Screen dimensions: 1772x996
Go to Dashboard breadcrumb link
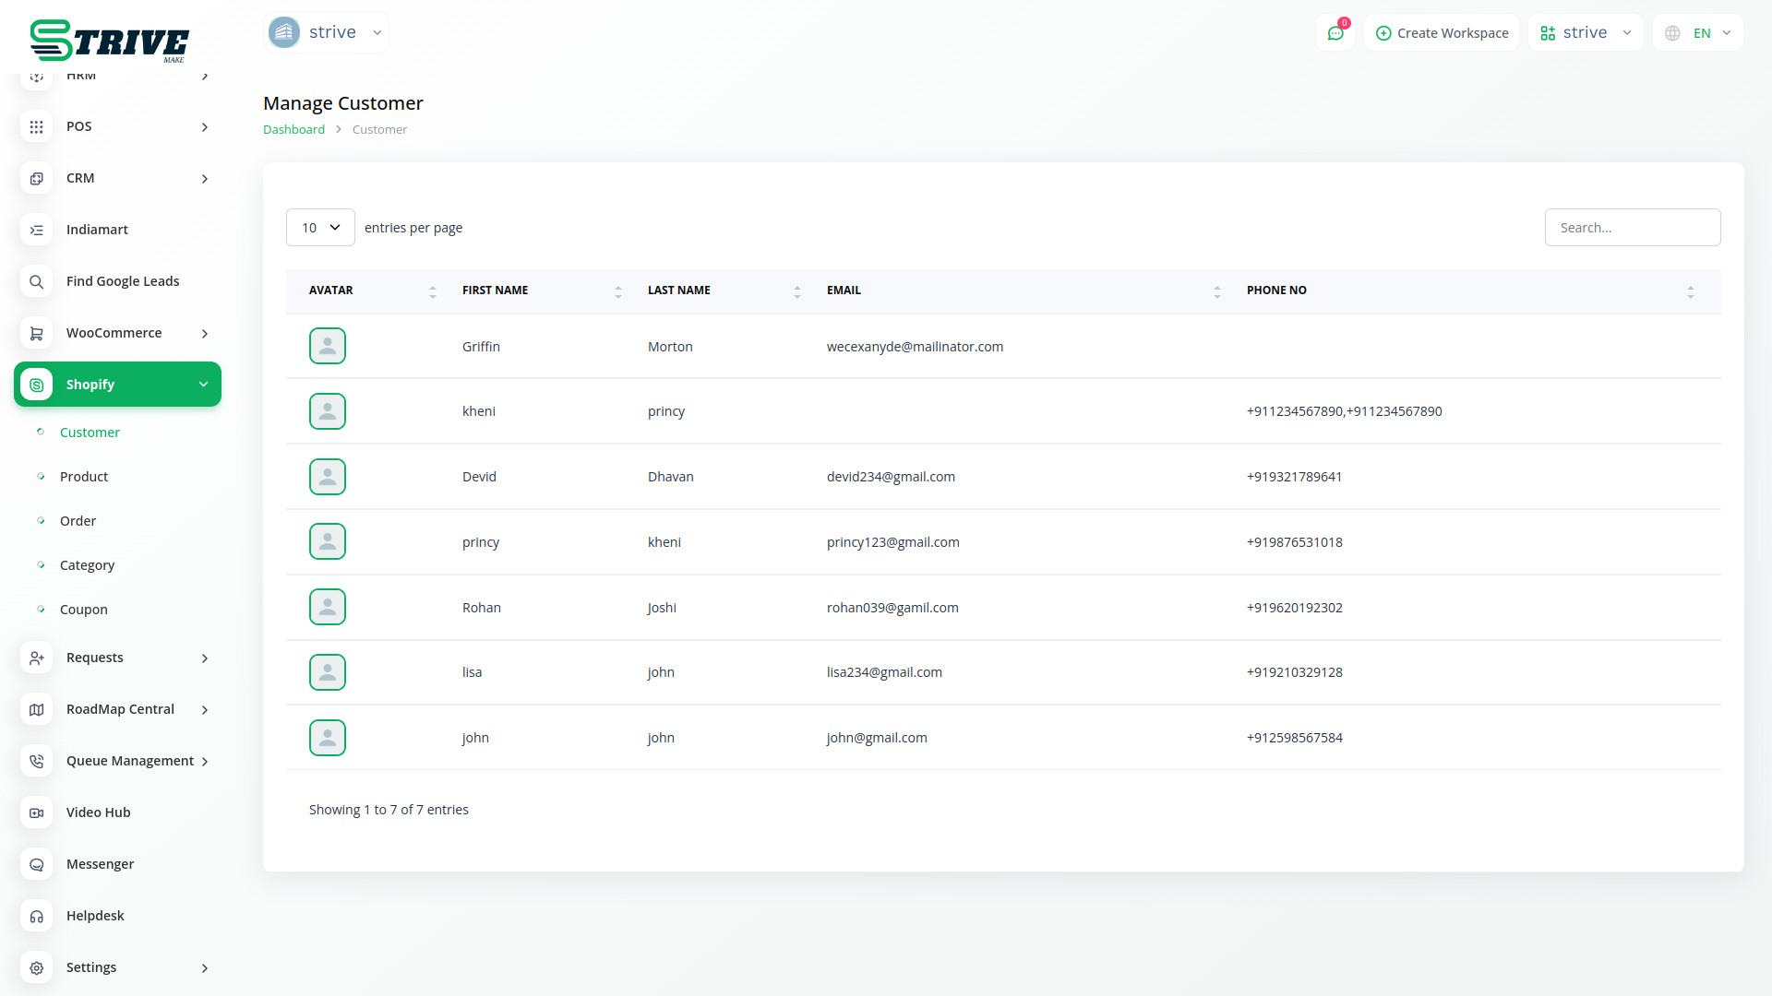(293, 130)
